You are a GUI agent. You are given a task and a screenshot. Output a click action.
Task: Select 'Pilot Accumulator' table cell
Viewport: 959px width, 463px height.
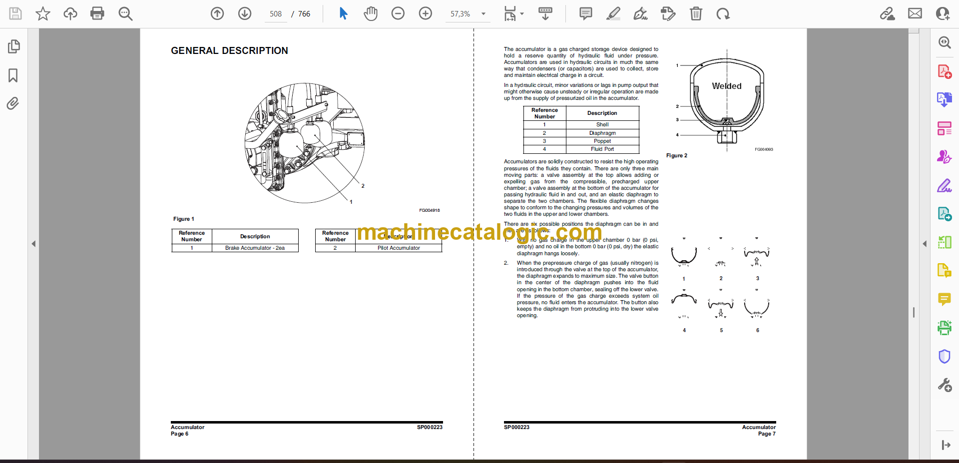point(399,248)
